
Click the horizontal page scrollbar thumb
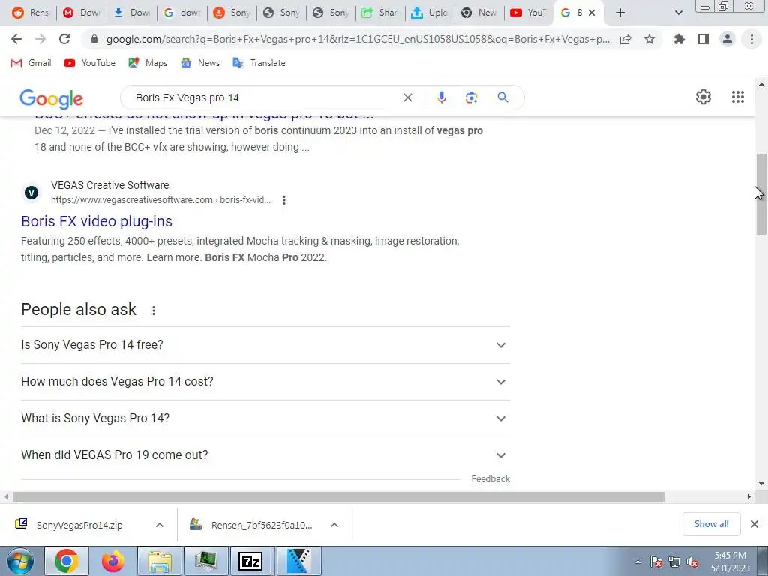point(338,496)
